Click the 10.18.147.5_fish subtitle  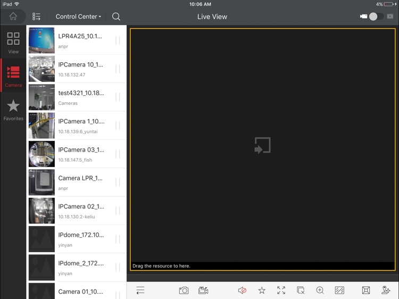[x=75, y=160]
